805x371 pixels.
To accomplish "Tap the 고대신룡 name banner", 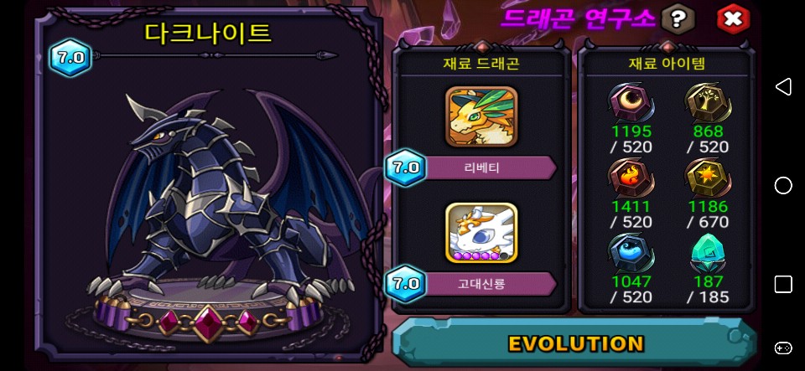I will (x=490, y=284).
